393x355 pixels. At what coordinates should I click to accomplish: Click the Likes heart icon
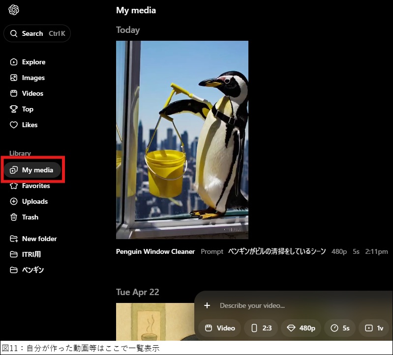tap(14, 125)
